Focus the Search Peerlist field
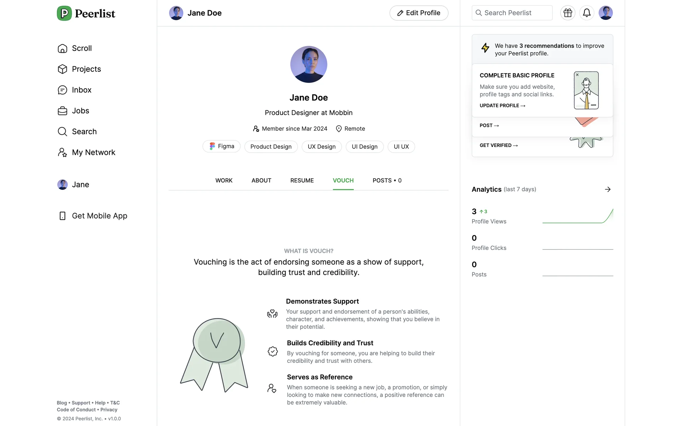682x426 pixels. click(x=512, y=13)
